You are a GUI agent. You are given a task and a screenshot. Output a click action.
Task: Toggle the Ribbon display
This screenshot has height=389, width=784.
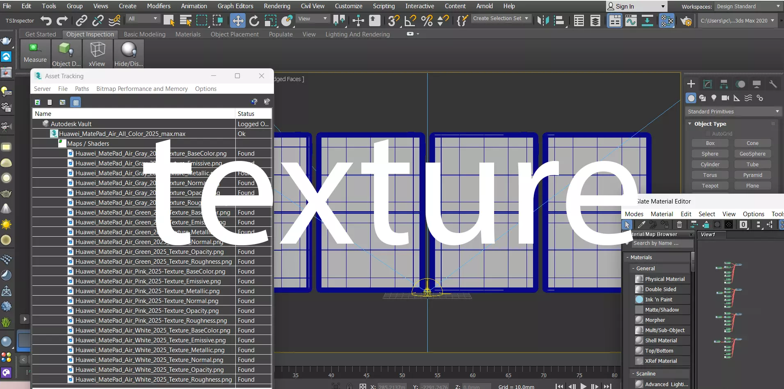tap(615, 20)
